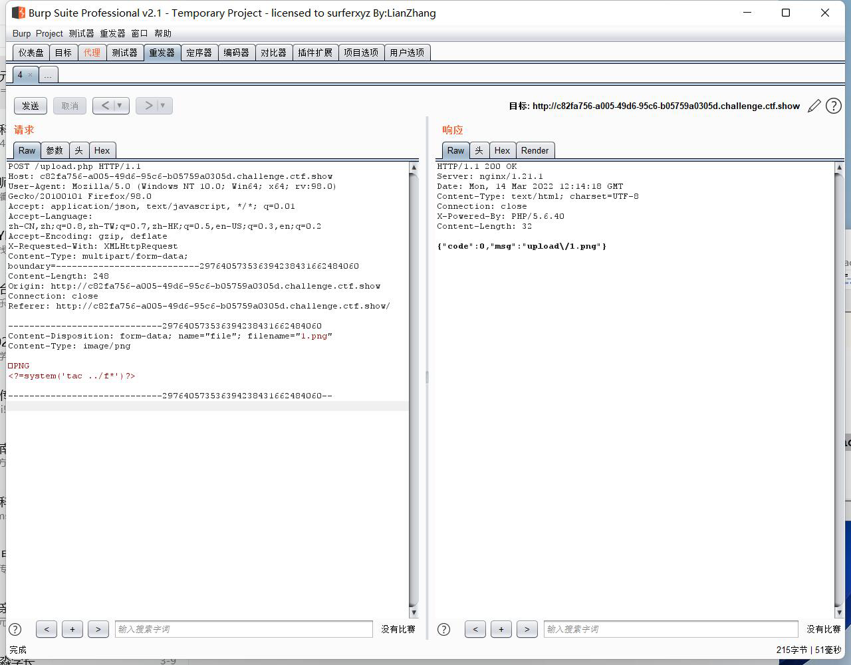This screenshot has width=851, height=665.
Task: Click the request search input field
Action: pos(244,629)
